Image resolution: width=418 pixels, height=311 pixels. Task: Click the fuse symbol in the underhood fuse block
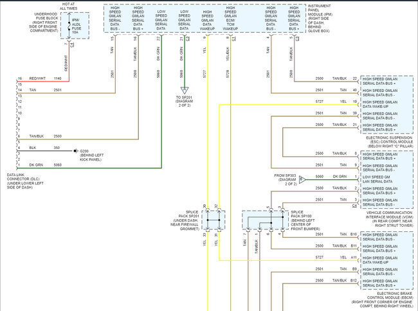tap(69, 26)
